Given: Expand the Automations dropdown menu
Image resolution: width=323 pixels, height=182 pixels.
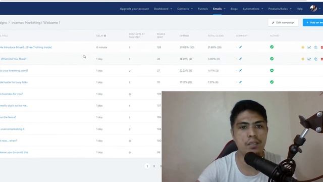Looking at the screenshot, I should [253, 9].
